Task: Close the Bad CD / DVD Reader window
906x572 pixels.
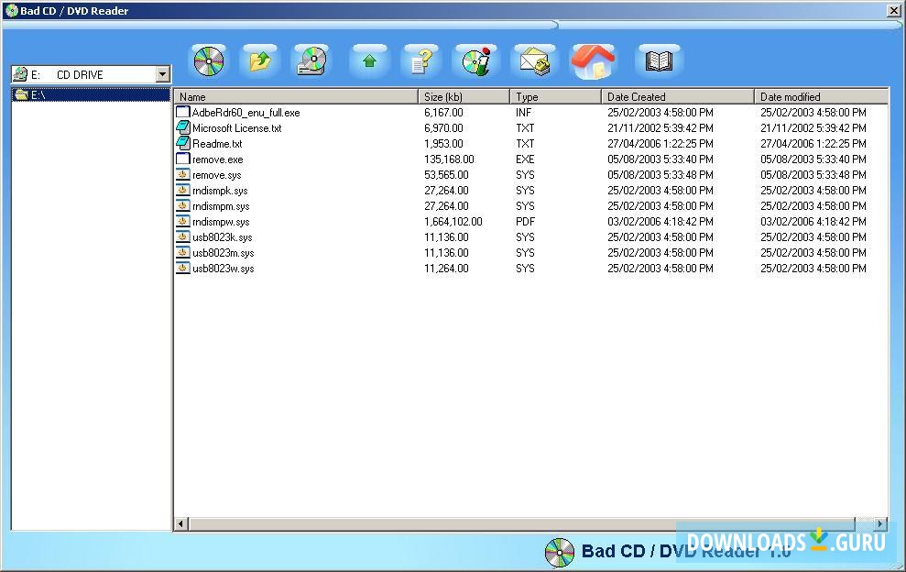Action: coord(893,10)
